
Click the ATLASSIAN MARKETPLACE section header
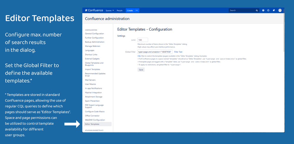coord(94,130)
